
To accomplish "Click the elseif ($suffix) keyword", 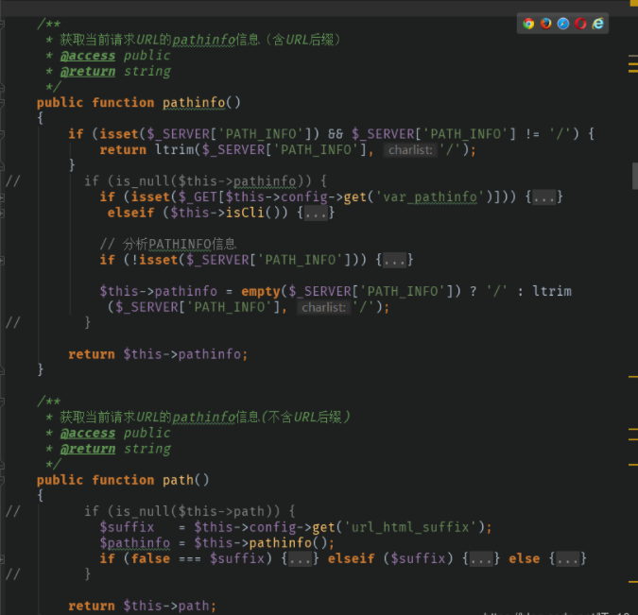I will pyautogui.click(x=352, y=559).
